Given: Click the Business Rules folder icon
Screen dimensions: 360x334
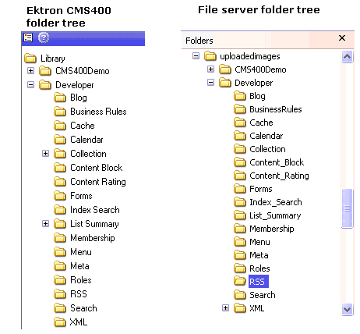Looking at the screenshot, I should coord(60,112).
